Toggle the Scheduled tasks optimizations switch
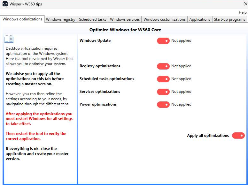 (163, 79)
